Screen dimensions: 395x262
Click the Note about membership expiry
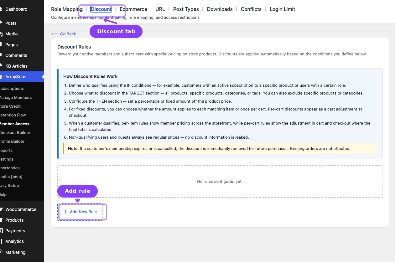[x=221, y=148]
